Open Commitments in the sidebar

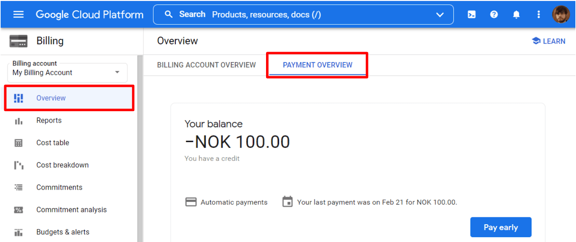pos(59,187)
